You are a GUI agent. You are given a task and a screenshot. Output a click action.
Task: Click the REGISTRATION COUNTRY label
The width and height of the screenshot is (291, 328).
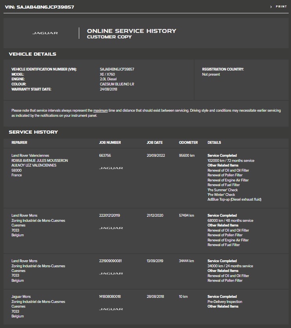223,69
